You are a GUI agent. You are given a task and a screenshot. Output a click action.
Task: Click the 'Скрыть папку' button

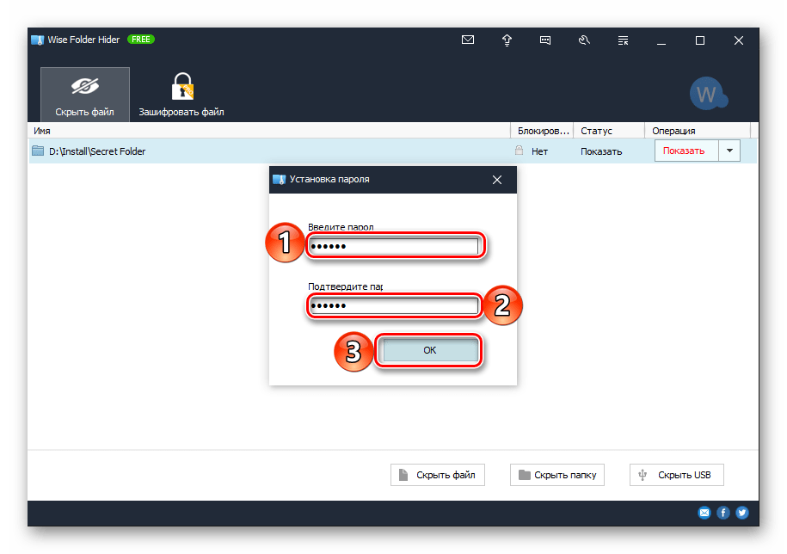point(557,475)
